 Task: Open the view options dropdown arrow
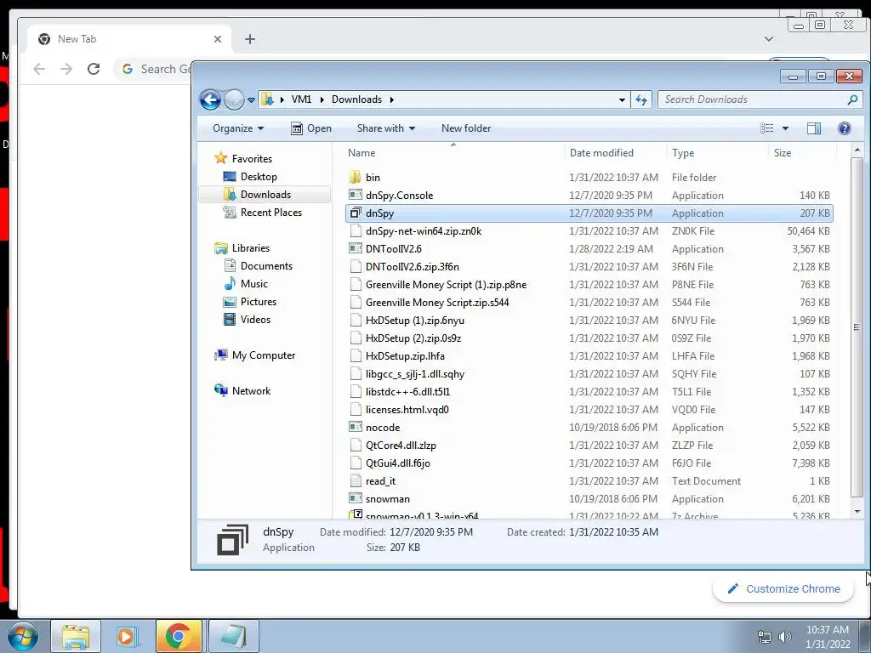(x=785, y=128)
